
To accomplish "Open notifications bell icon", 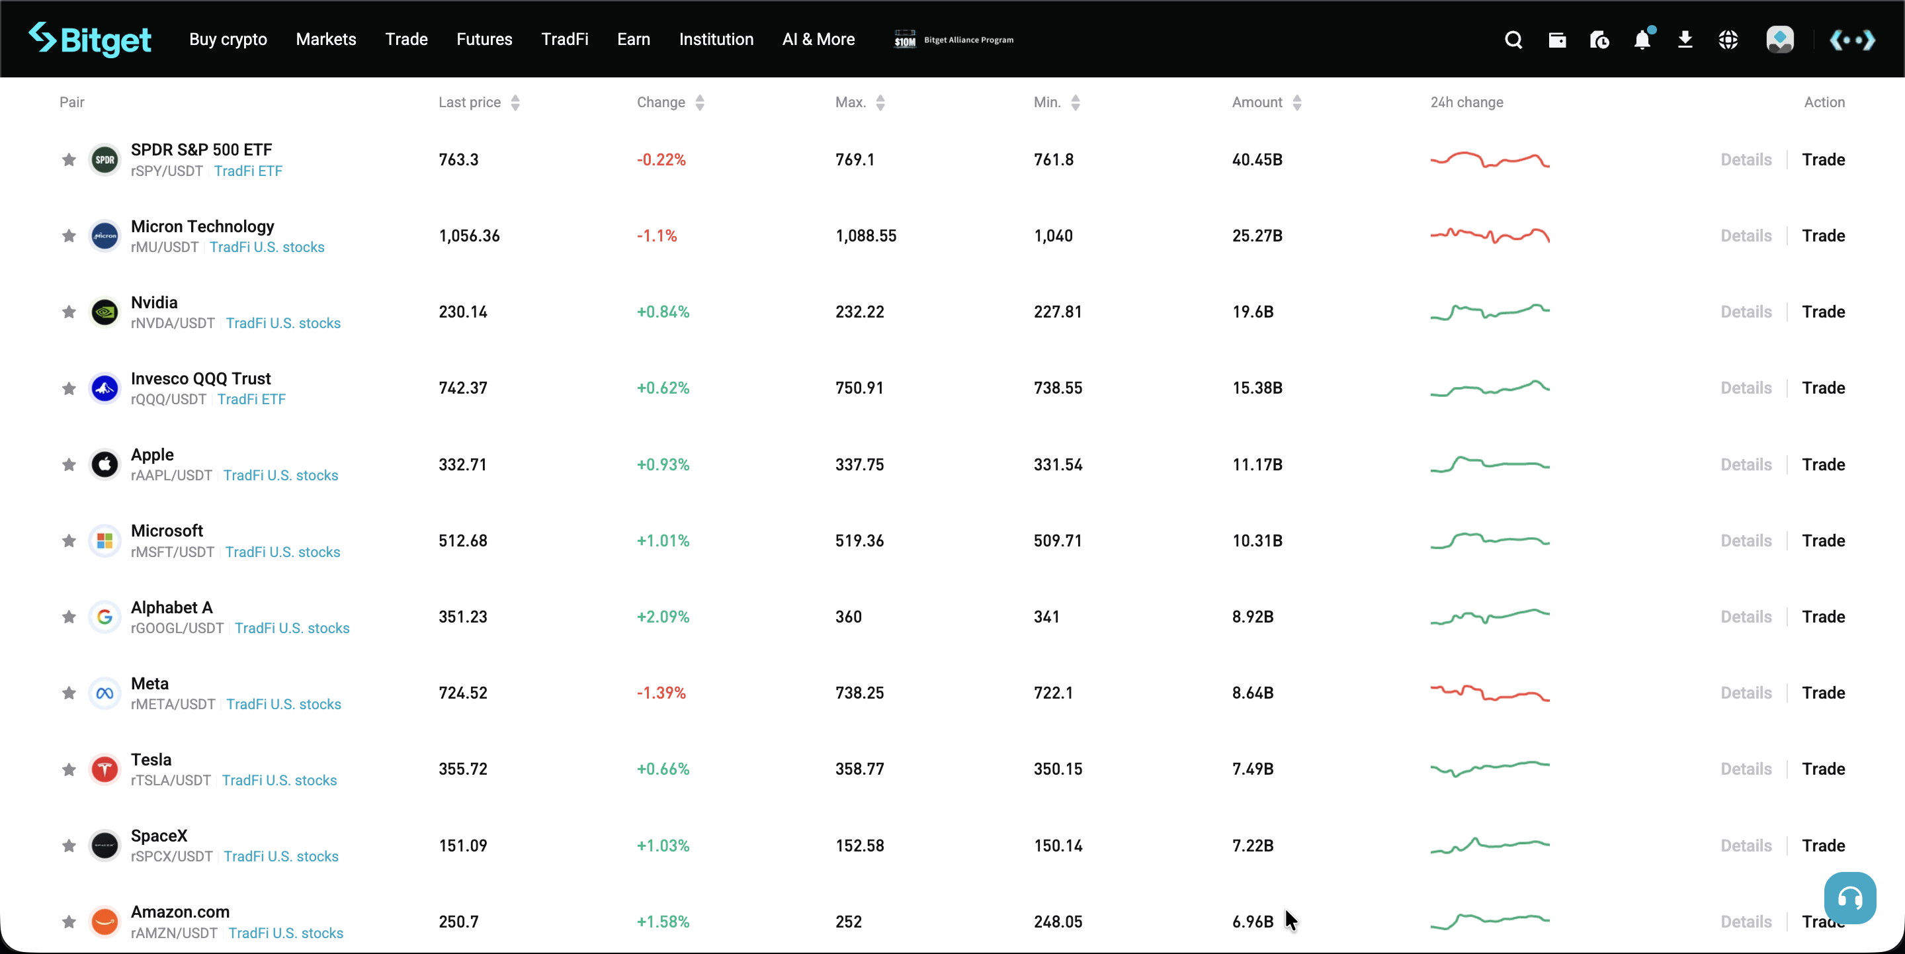I will pyautogui.click(x=1642, y=40).
